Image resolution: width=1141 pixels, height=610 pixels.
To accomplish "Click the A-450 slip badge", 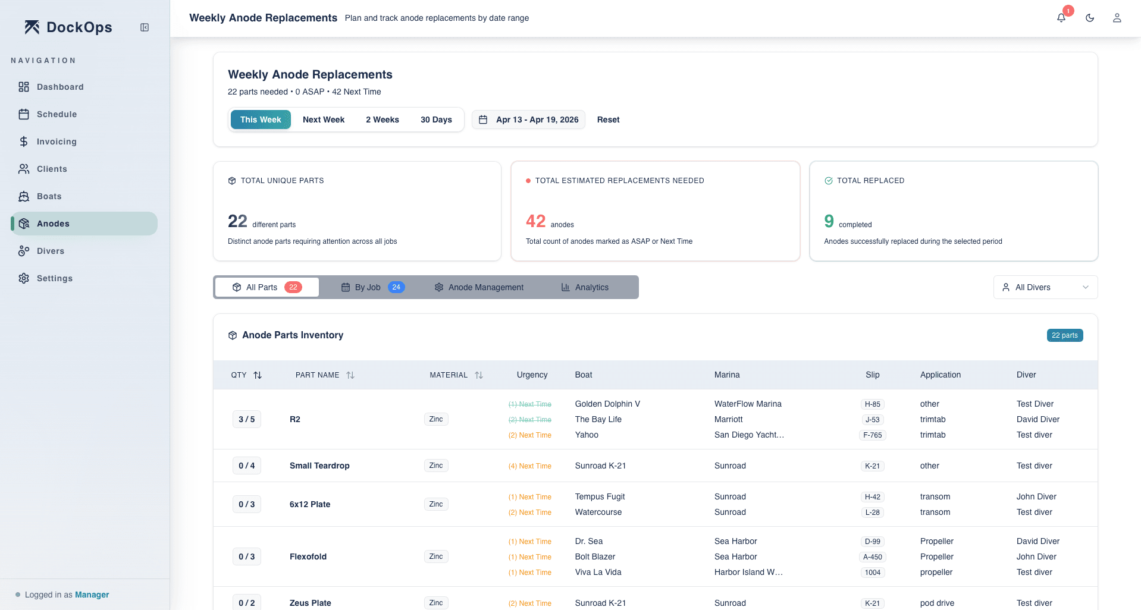I will tap(873, 556).
